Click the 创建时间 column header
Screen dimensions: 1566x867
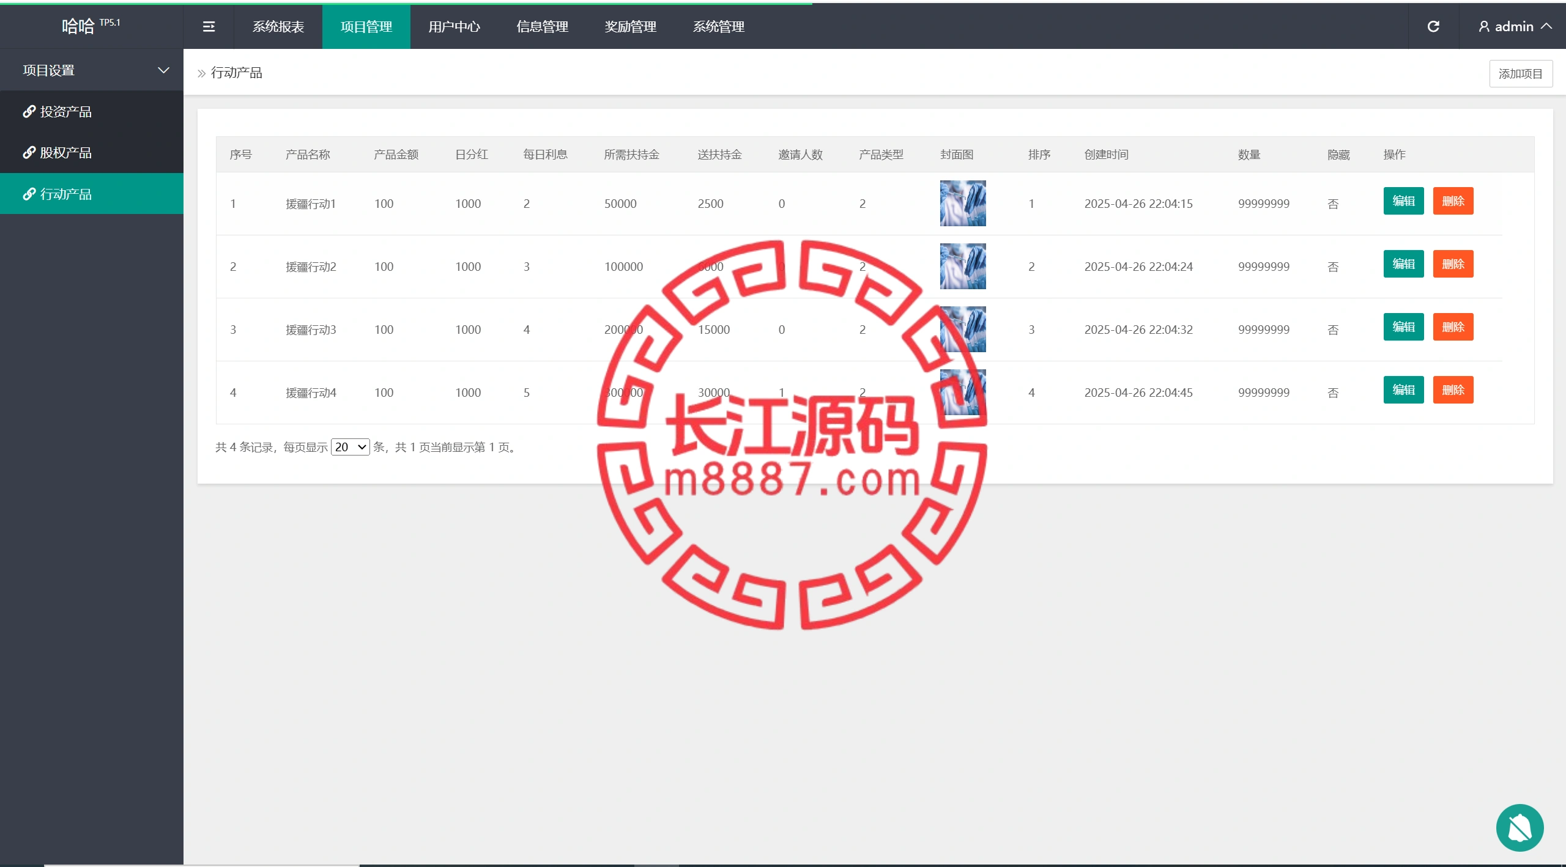pyautogui.click(x=1107, y=155)
